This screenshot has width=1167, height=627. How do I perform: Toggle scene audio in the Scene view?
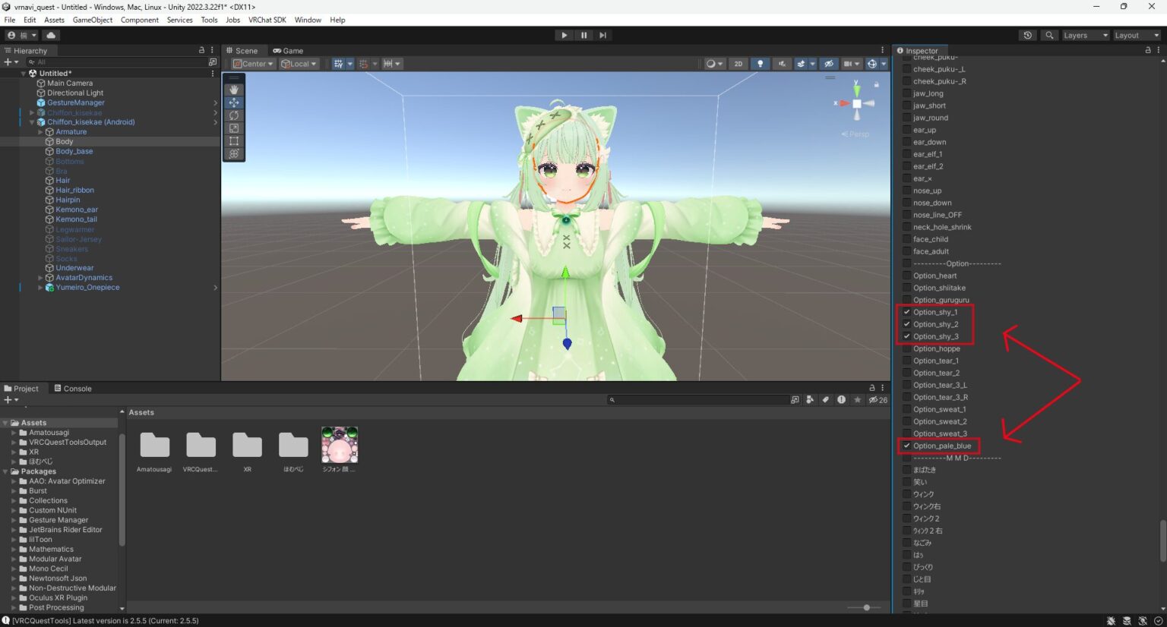pyautogui.click(x=783, y=64)
